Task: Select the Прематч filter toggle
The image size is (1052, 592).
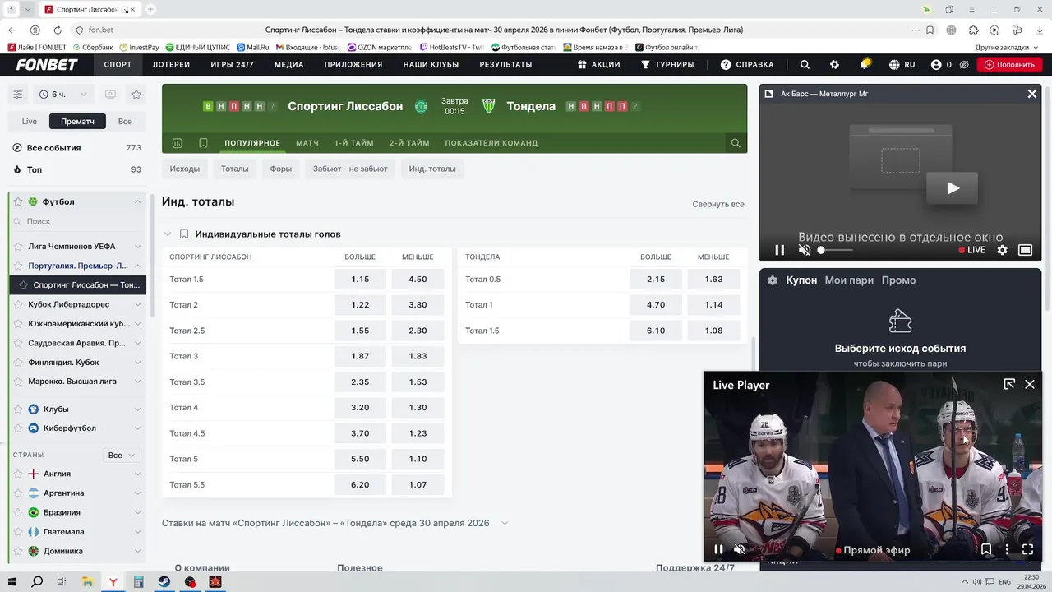Action: click(77, 121)
